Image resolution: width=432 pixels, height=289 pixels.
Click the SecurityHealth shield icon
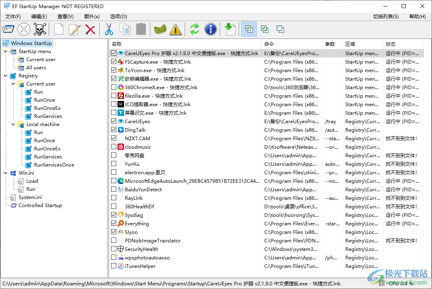tap(121, 249)
